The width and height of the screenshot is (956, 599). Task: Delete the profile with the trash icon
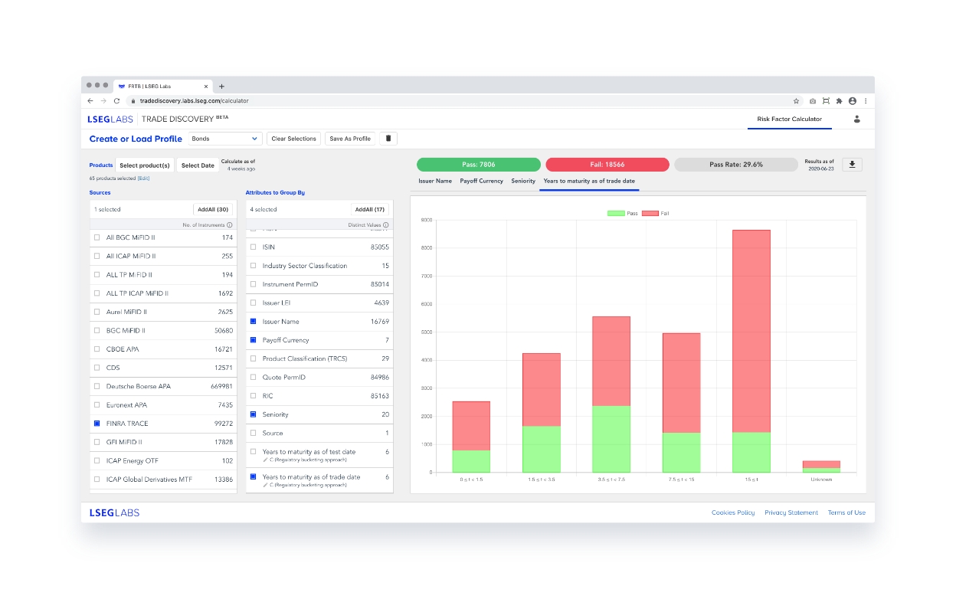(x=388, y=139)
